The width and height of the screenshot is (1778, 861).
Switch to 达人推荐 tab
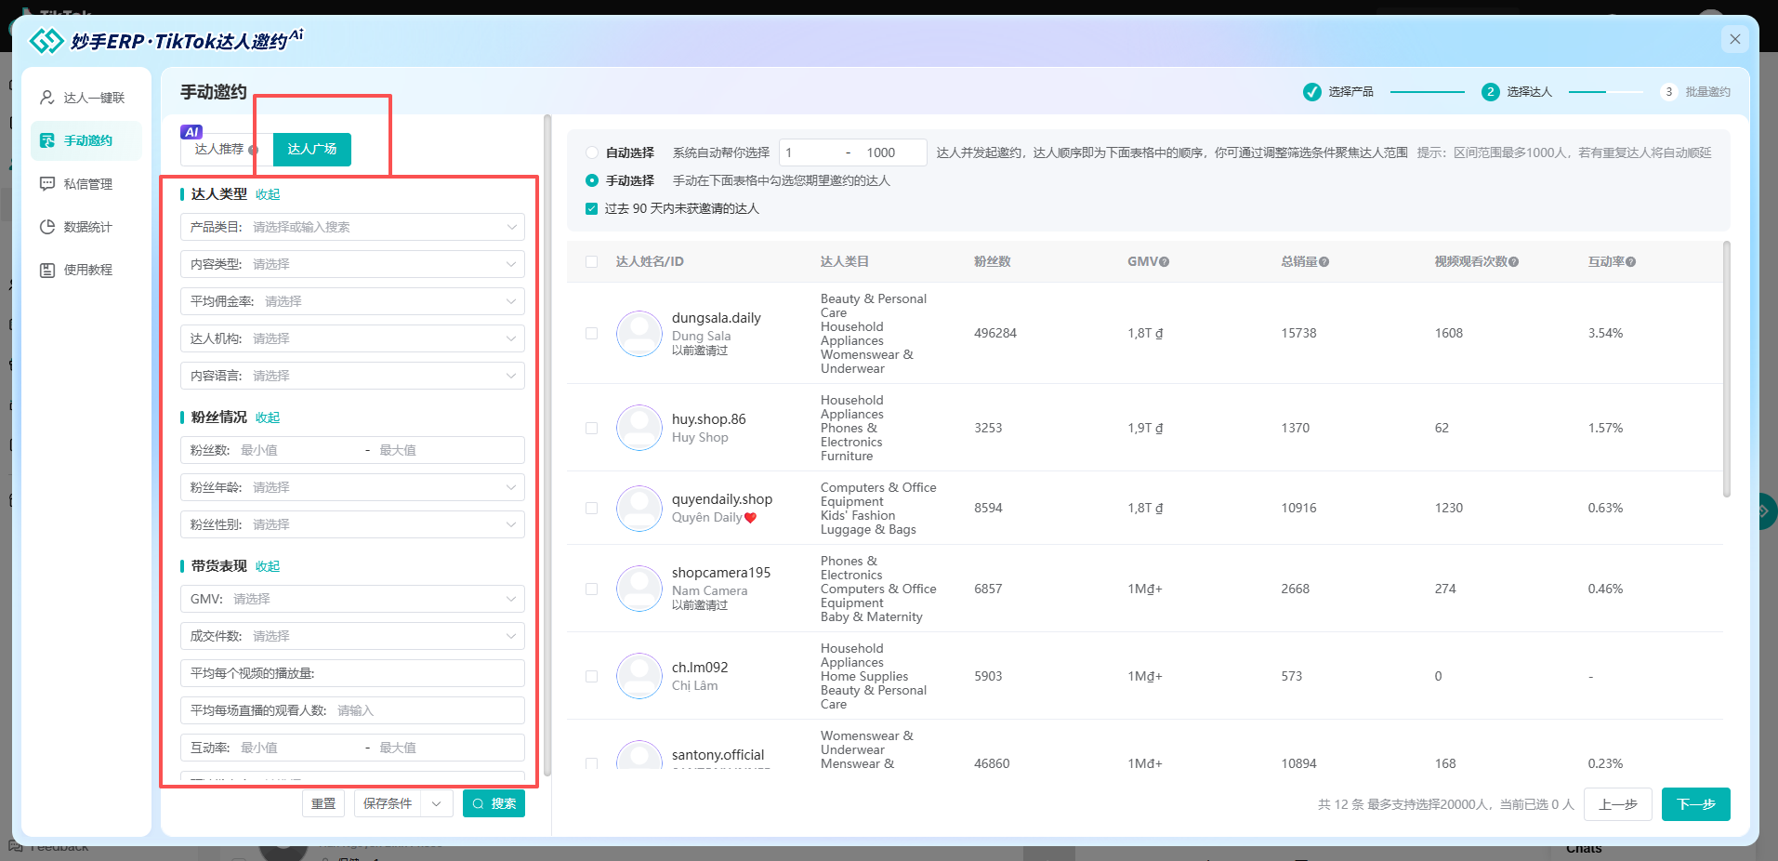219,149
